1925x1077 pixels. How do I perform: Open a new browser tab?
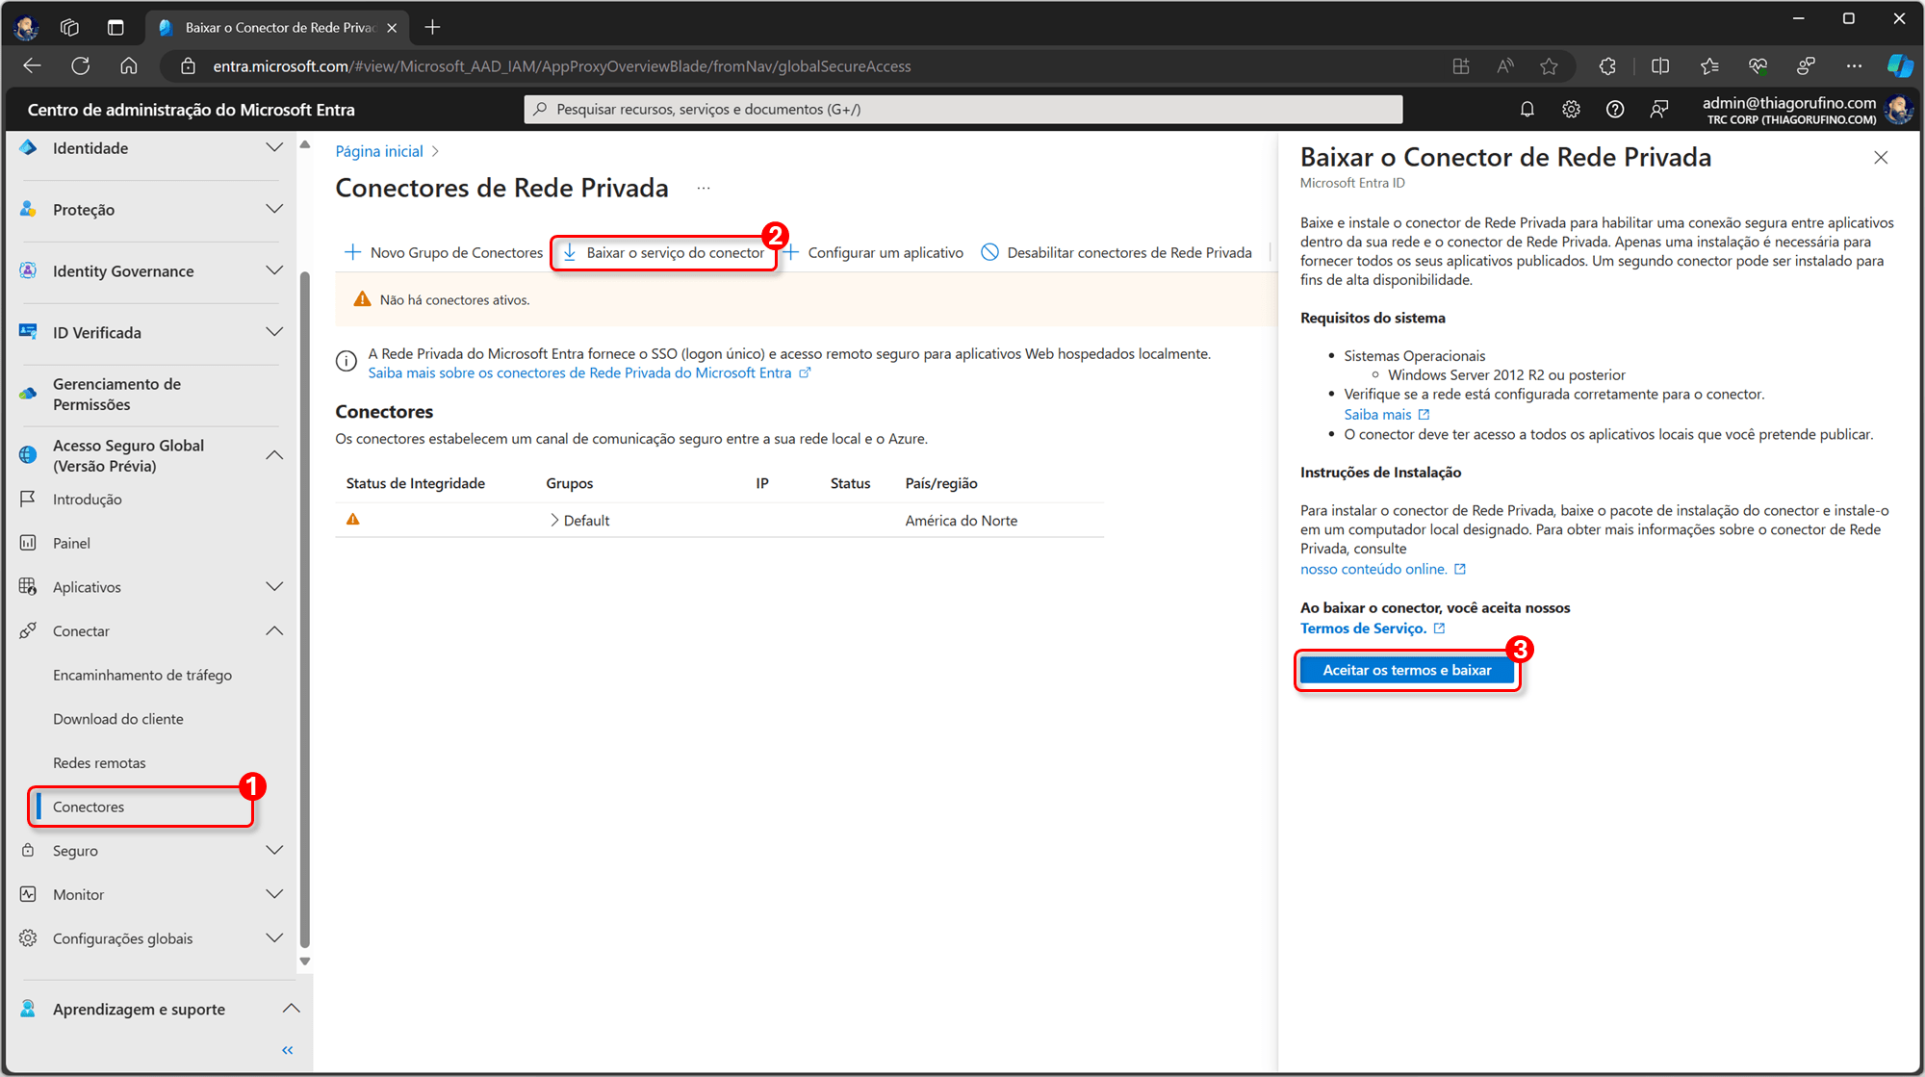click(432, 27)
